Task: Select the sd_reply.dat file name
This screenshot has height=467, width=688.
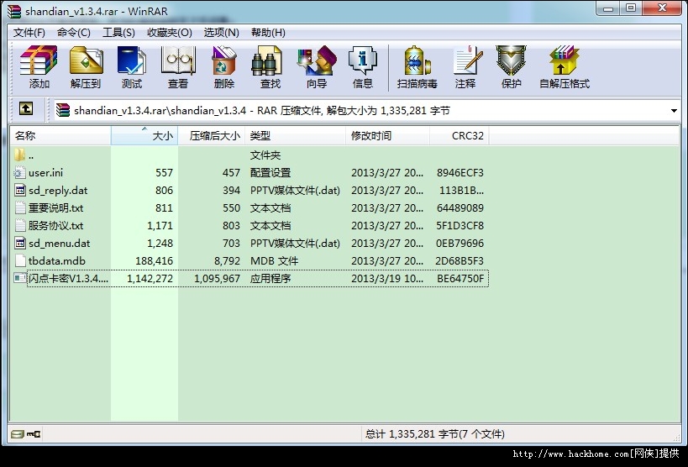Action: point(58,190)
